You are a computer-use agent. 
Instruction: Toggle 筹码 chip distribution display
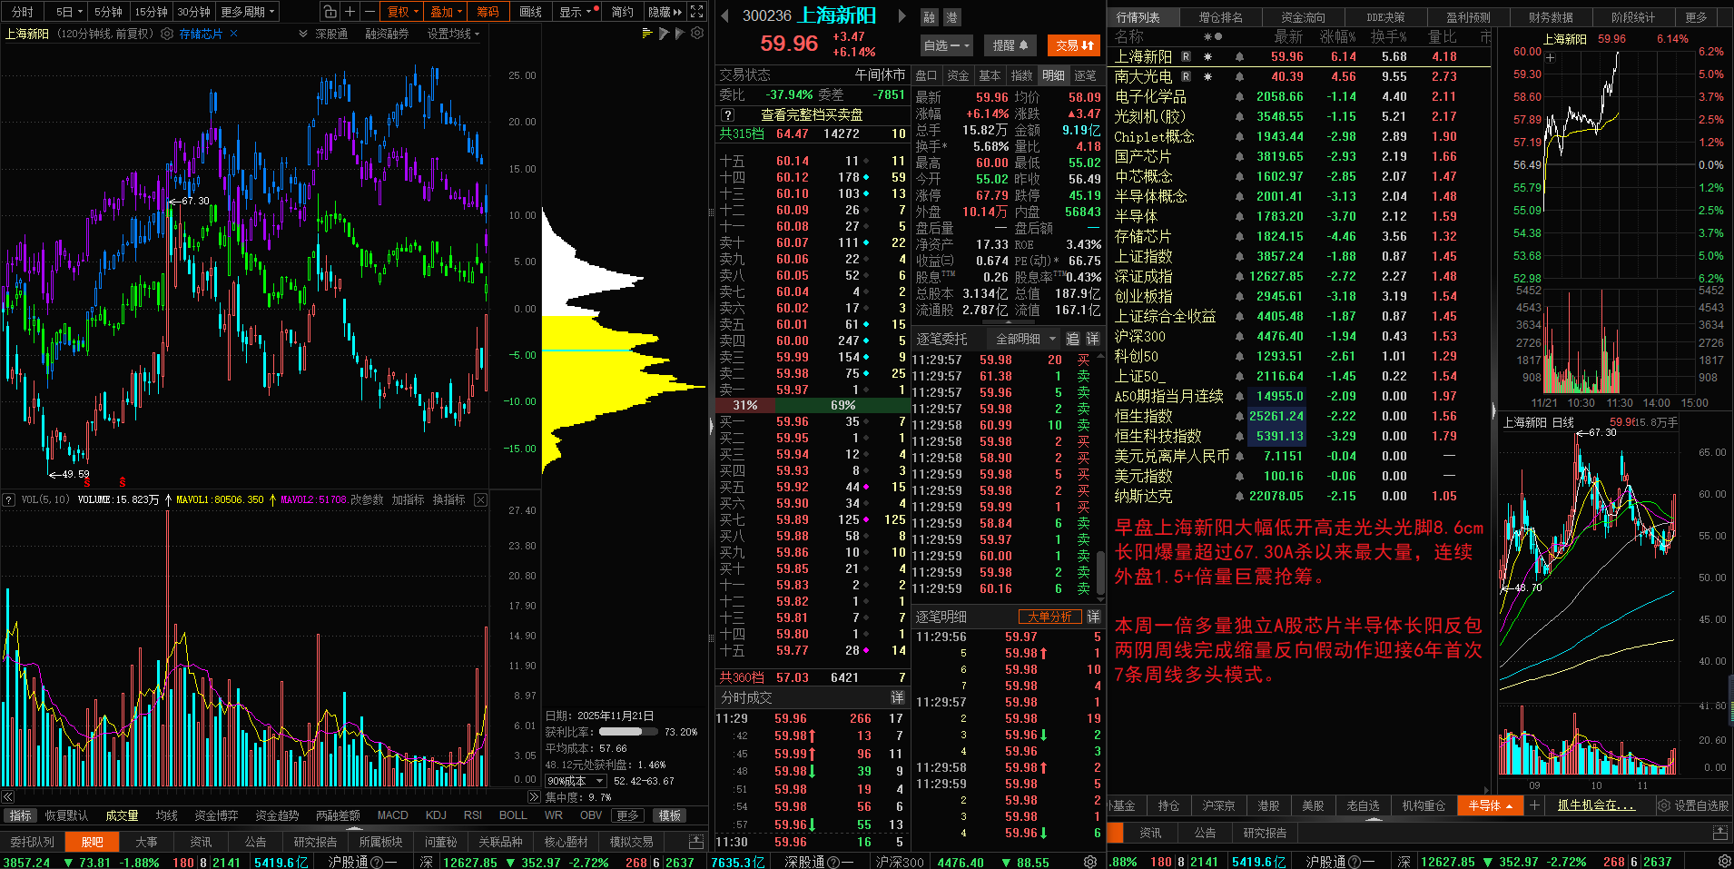pyautogui.click(x=488, y=12)
